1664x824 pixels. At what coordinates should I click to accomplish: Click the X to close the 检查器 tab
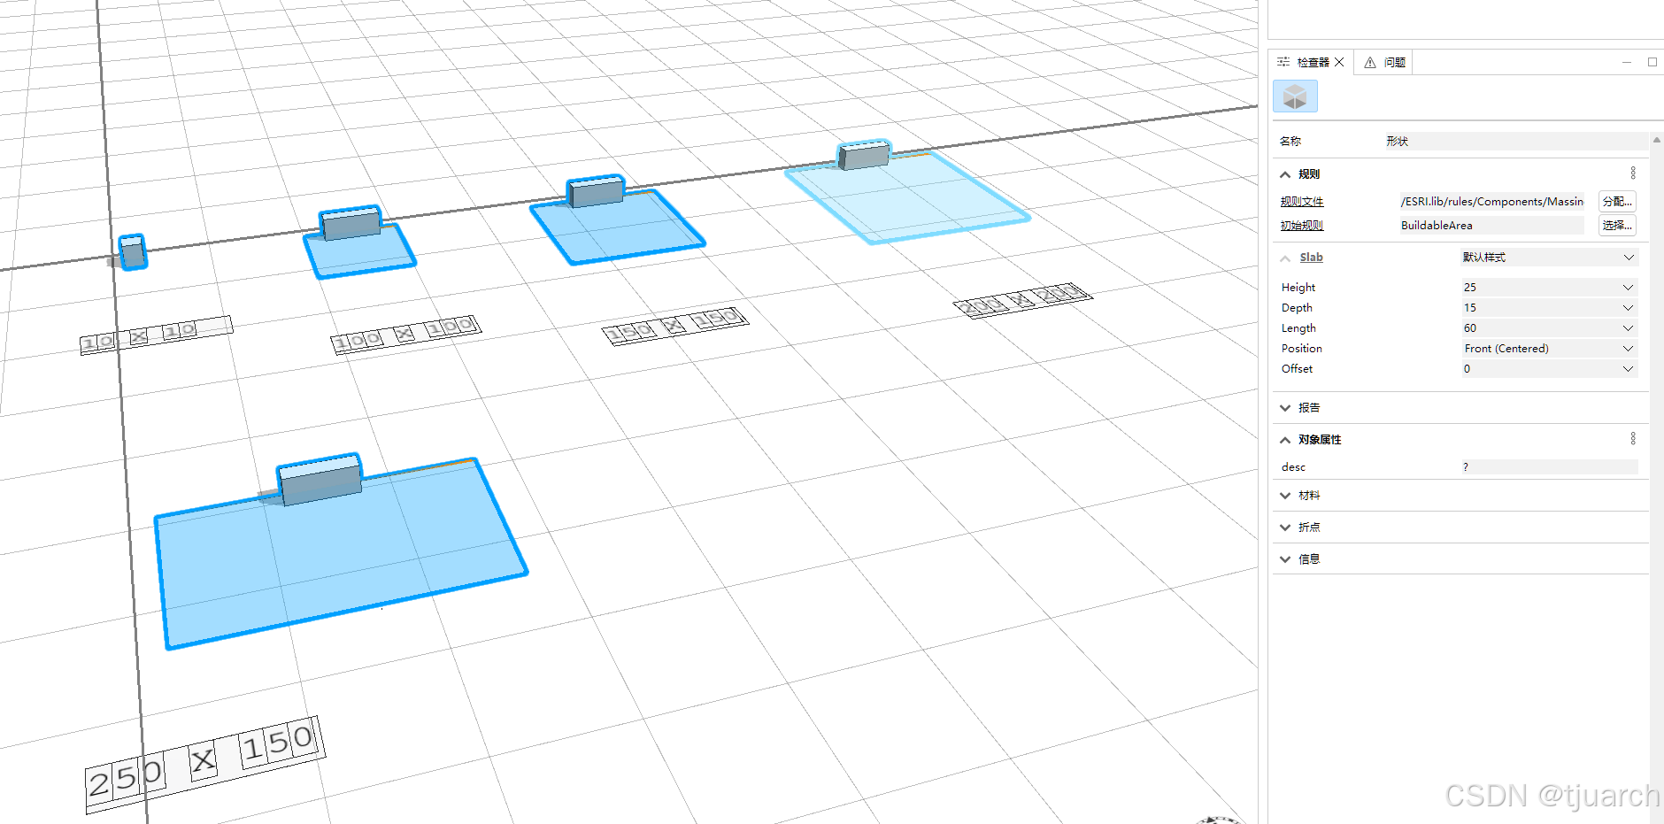point(1339,62)
